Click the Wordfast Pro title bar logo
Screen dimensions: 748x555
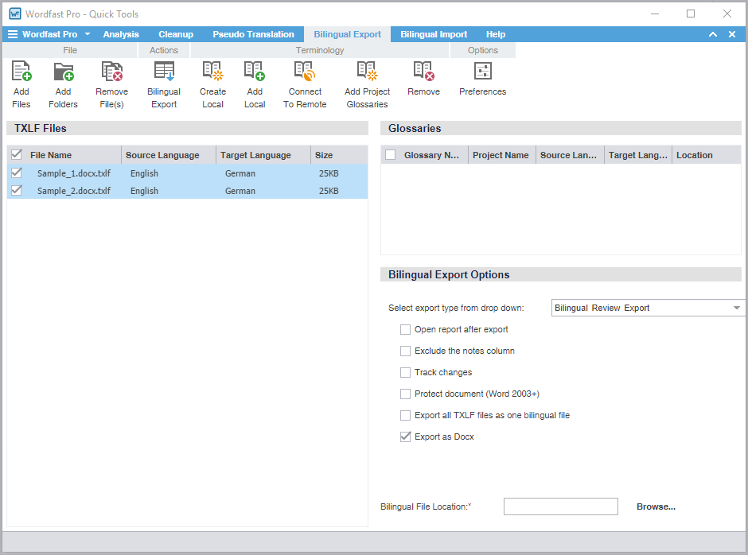click(x=15, y=14)
